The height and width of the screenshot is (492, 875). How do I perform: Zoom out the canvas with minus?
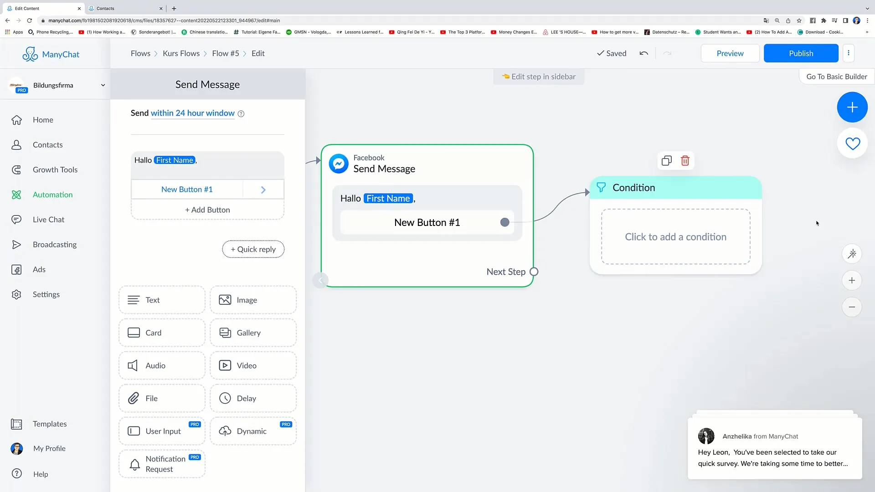click(x=852, y=307)
